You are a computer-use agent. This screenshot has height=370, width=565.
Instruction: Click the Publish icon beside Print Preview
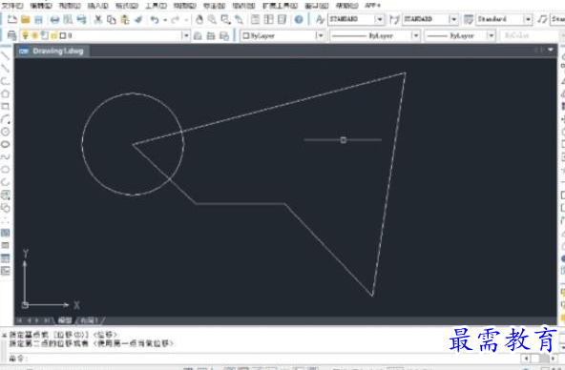coord(81,19)
